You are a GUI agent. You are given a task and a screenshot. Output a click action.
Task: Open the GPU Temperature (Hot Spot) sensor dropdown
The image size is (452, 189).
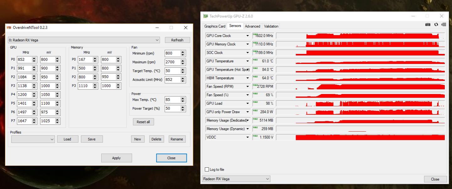(247, 70)
